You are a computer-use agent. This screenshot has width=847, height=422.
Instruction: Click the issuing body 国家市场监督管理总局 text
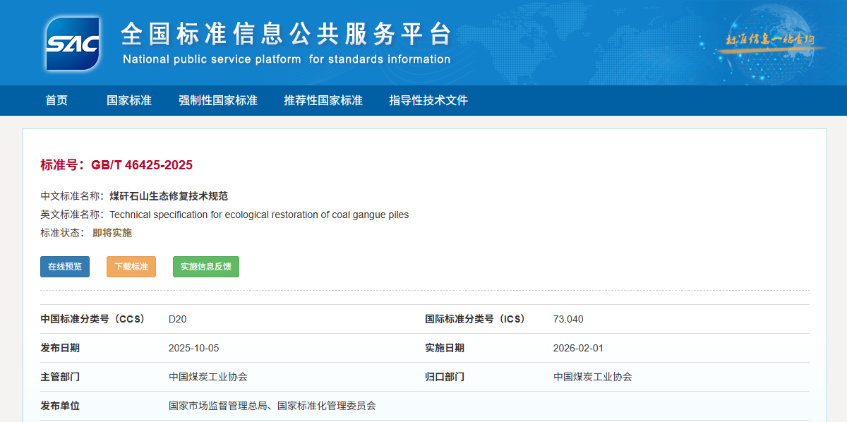tap(218, 406)
